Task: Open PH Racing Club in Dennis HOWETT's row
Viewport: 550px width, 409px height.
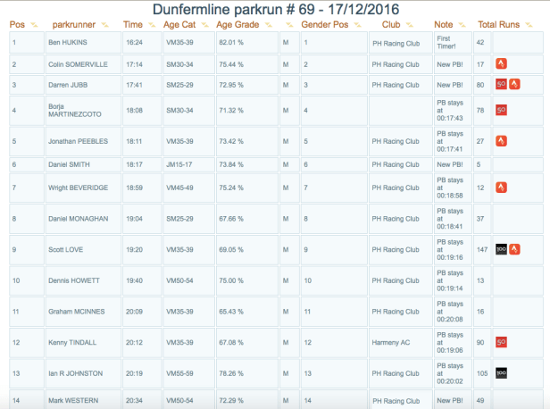Action: coord(396,280)
